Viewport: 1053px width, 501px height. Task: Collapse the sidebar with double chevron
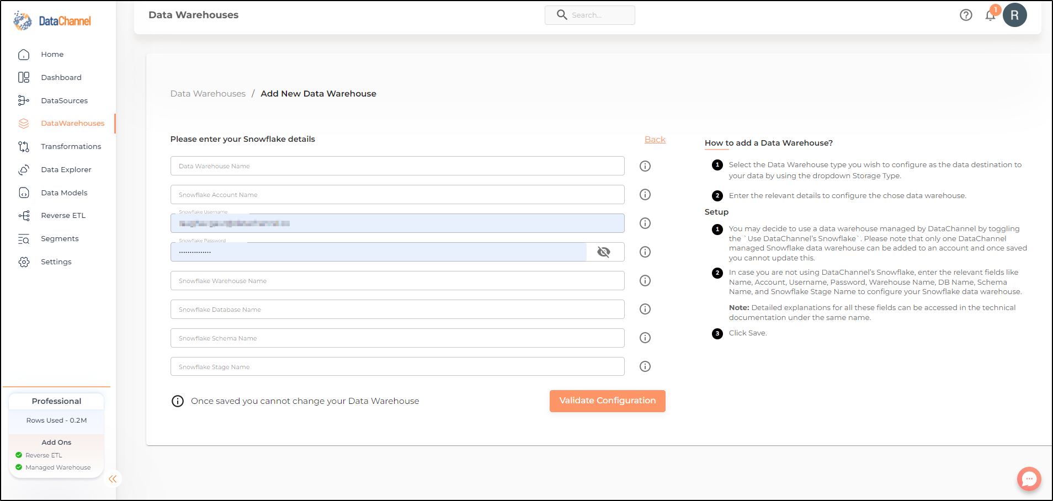pos(113,479)
